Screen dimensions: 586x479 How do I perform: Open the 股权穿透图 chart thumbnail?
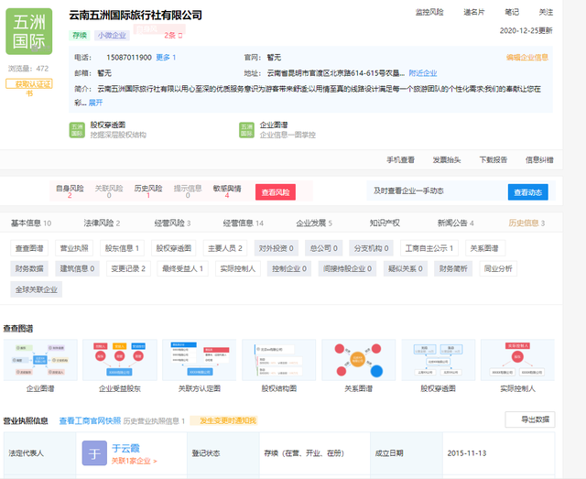[x=438, y=360]
